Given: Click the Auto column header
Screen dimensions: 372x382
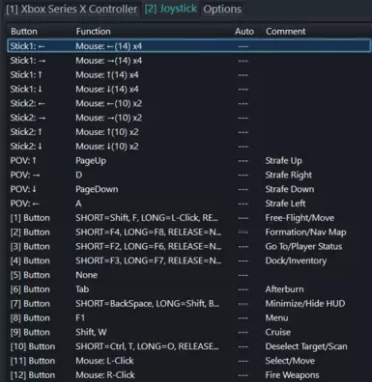Looking at the screenshot, I should click(x=244, y=31).
